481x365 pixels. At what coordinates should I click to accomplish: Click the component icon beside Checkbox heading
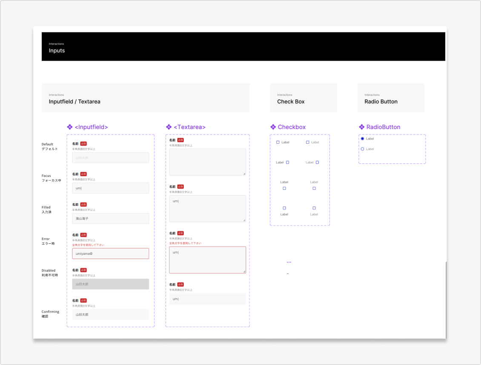tap(273, 127)
